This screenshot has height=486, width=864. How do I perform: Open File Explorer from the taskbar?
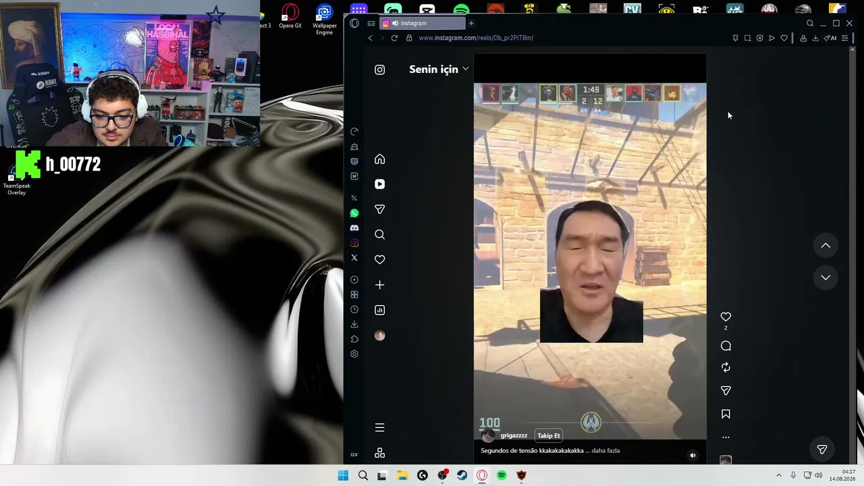click(x=403, y=475)
